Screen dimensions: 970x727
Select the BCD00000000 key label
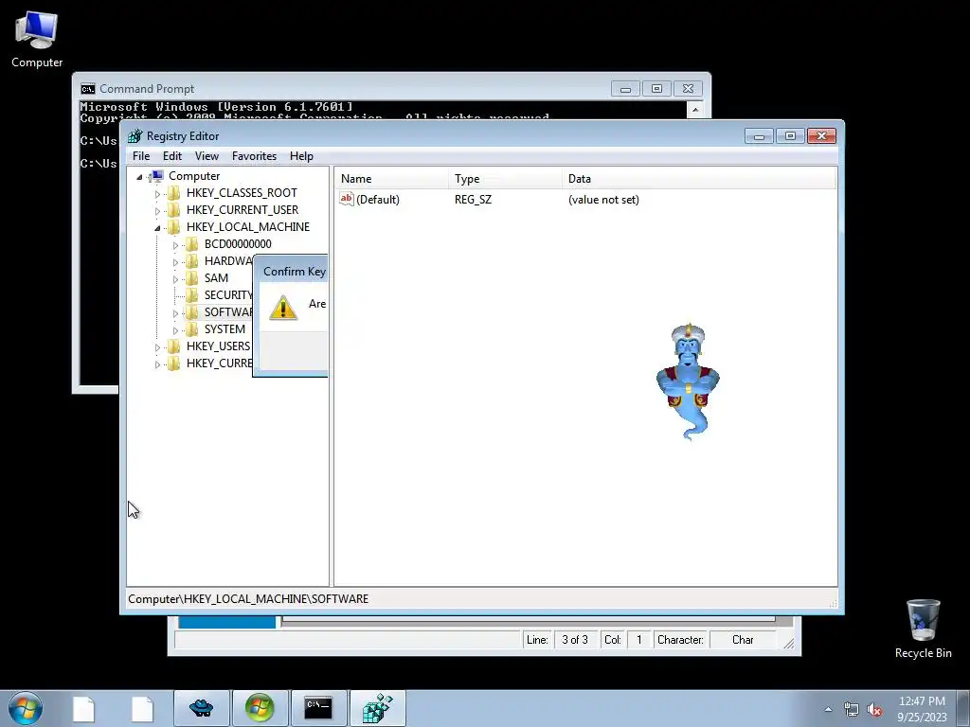[238, 244]
